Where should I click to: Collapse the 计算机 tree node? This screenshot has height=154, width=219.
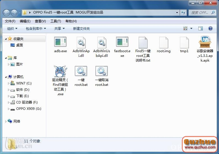tap(6, 77)
